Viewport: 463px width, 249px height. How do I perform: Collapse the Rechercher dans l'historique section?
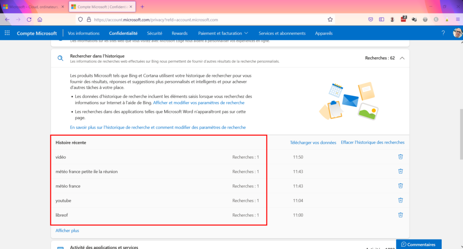coord(402,58)
